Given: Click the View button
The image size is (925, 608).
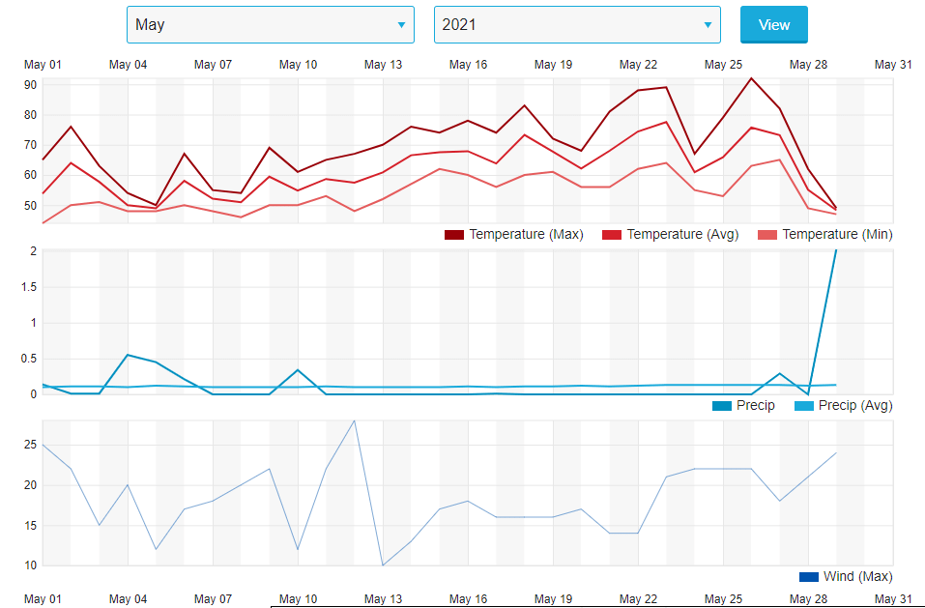Looking at the screenshot, I should [x=773, y=25].
